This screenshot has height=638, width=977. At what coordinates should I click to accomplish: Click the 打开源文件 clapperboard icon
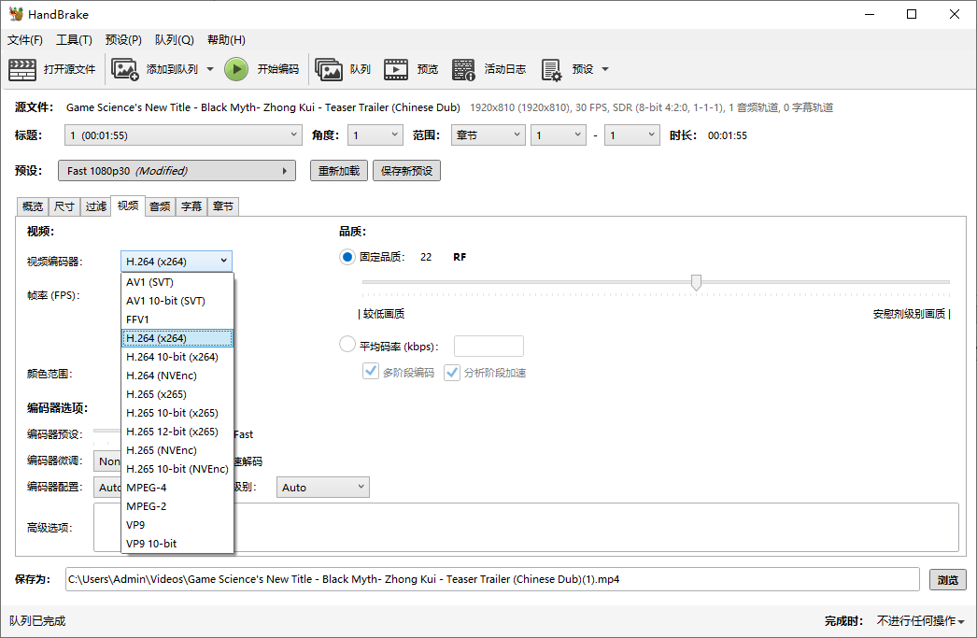pos(22,69)
